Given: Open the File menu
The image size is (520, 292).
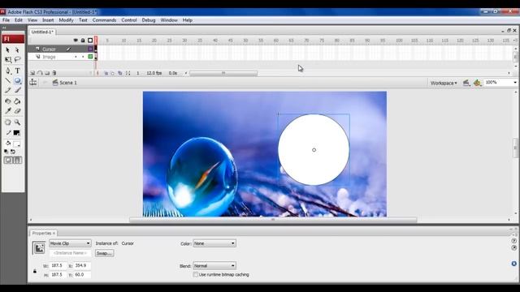Looking at the screenshot, I should (6, 20).
